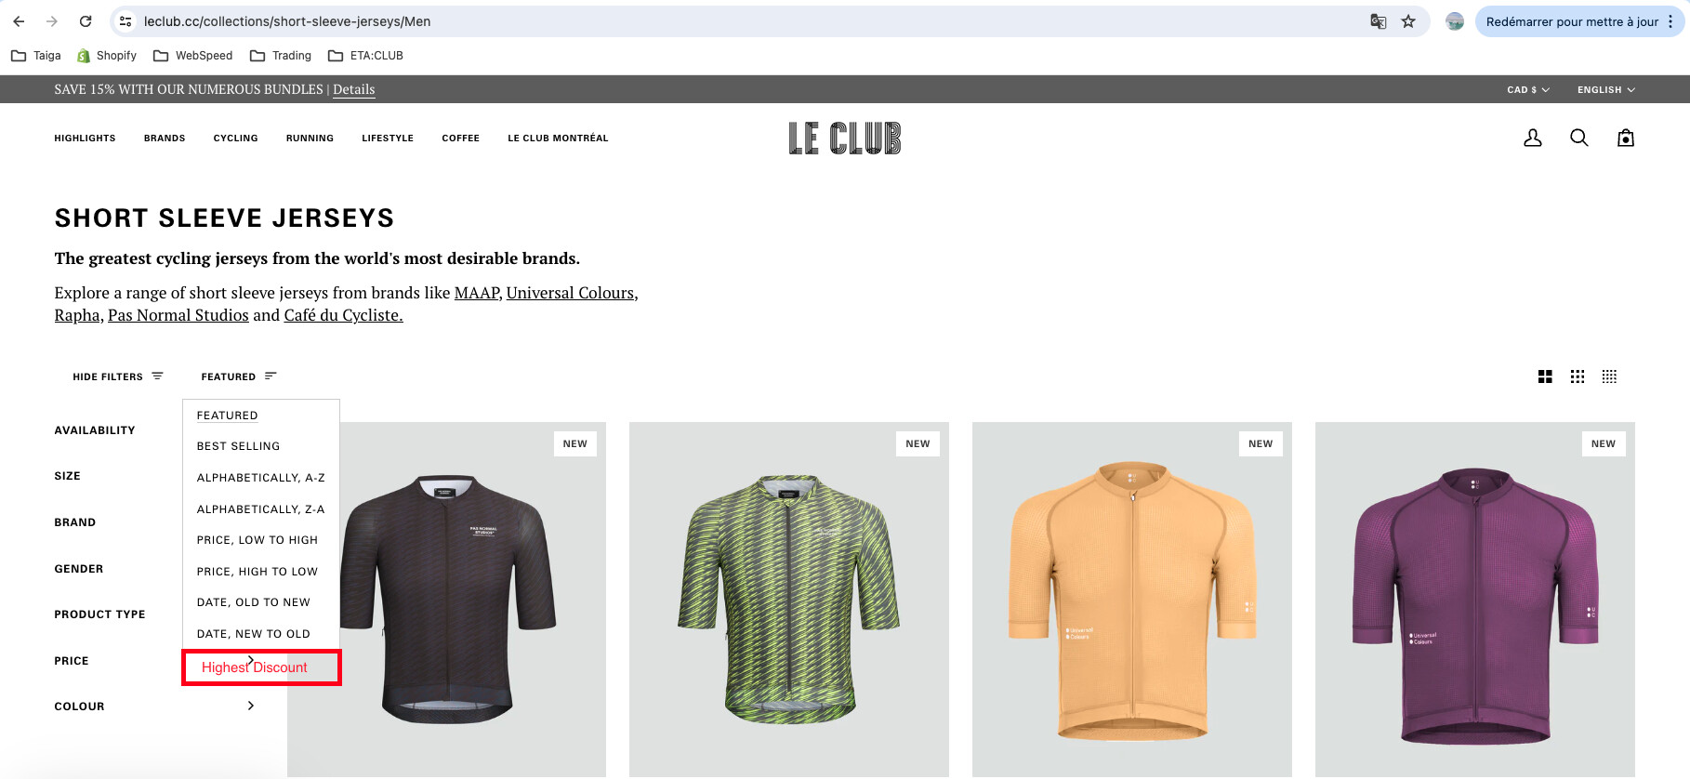Click the search magnifier icon
The image size is (1690, 779).
click(x=1579, y=138)
